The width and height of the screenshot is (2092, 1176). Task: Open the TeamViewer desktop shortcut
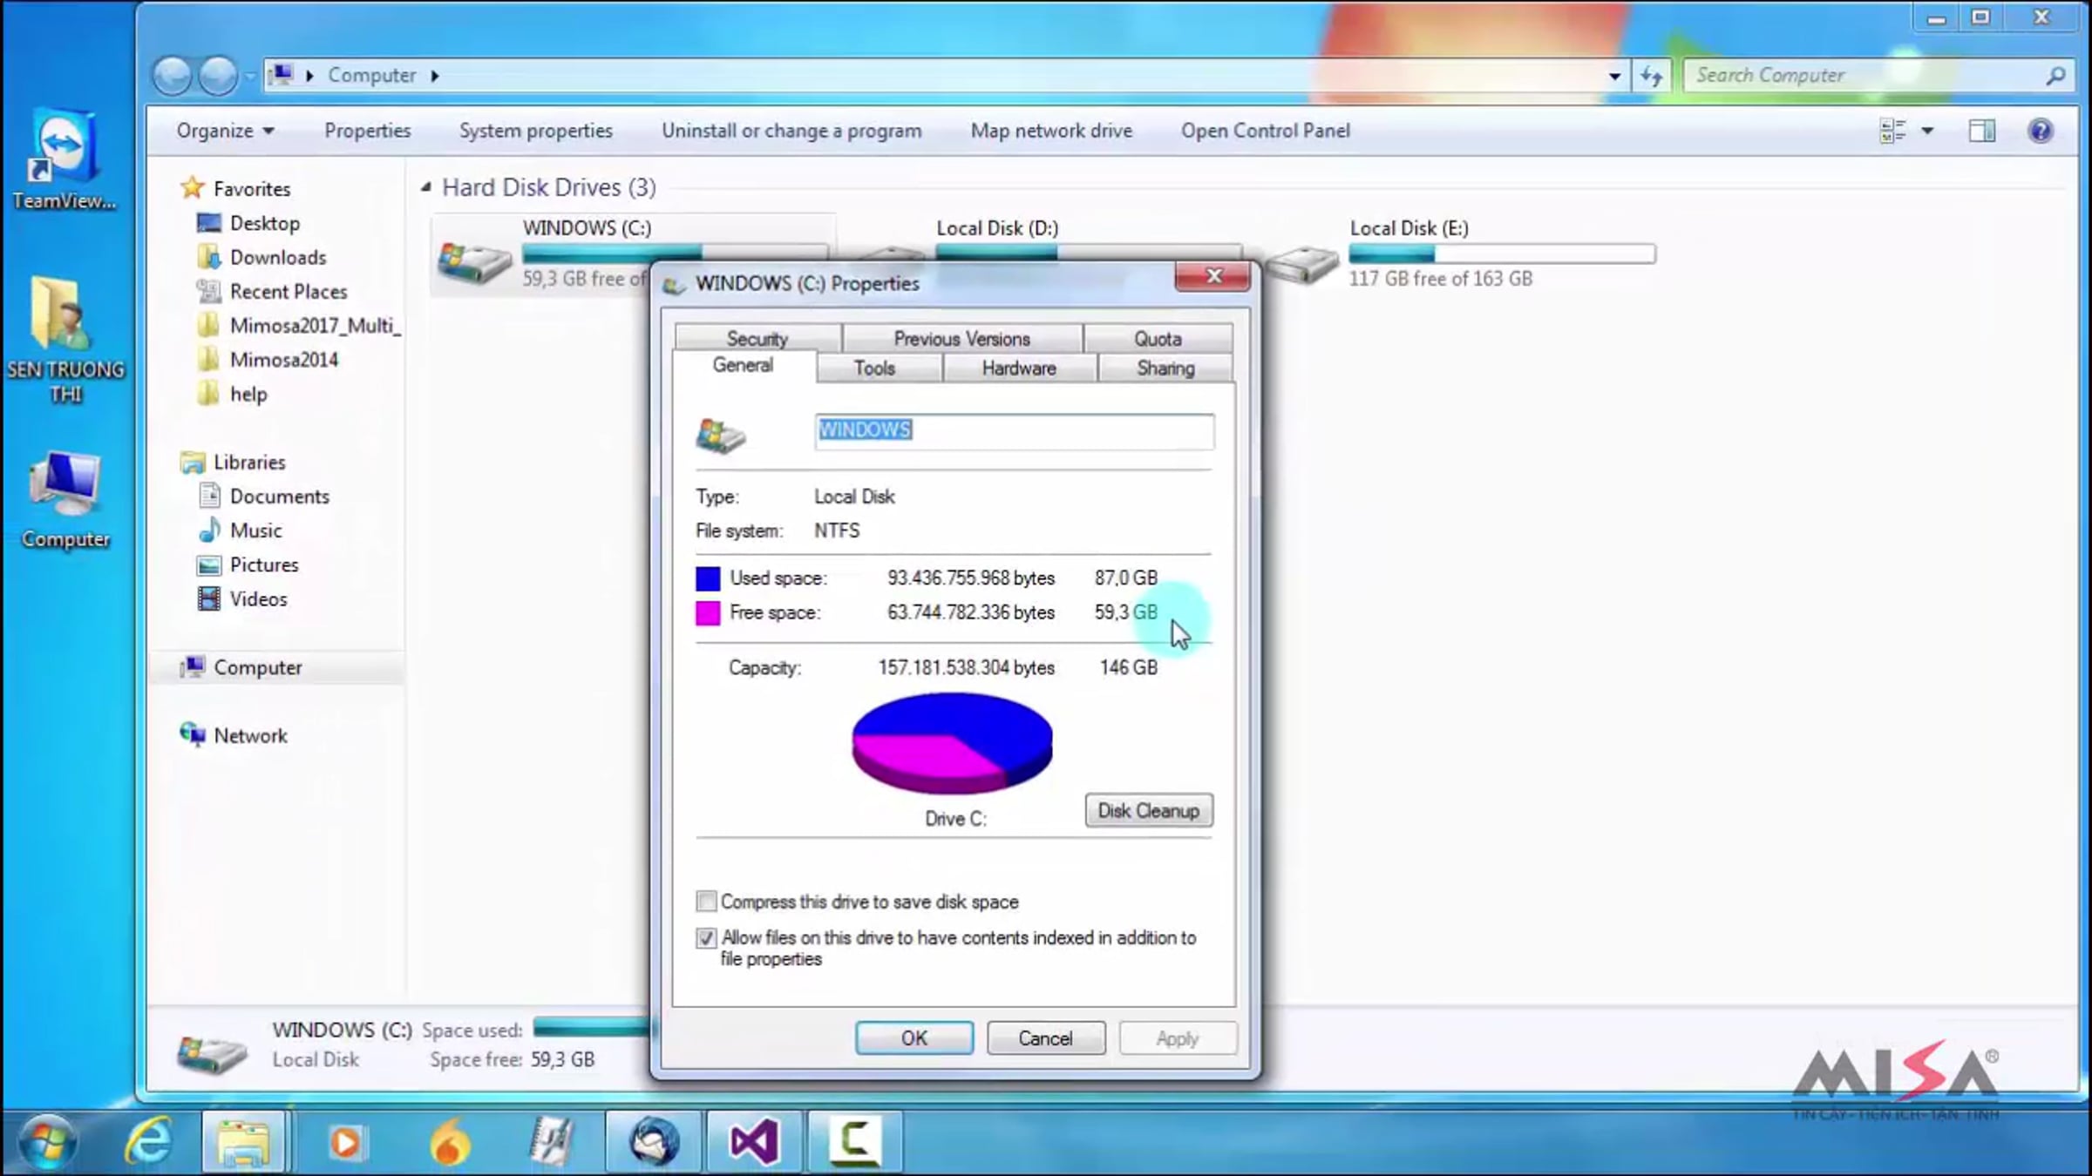pos(64,159)
